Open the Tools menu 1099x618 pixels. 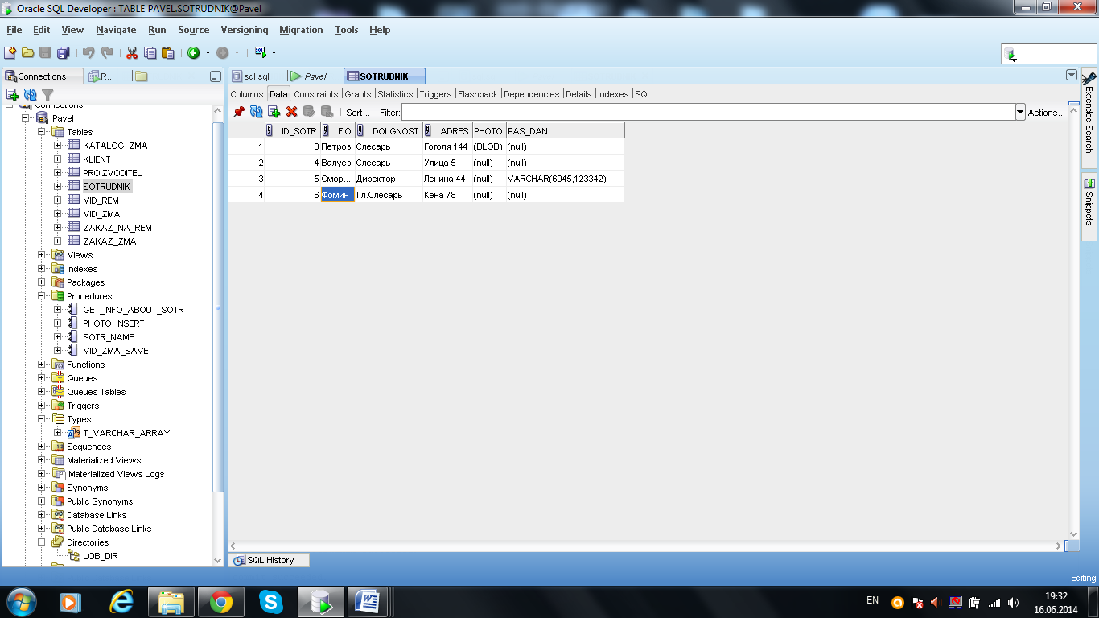coord(347,30)
